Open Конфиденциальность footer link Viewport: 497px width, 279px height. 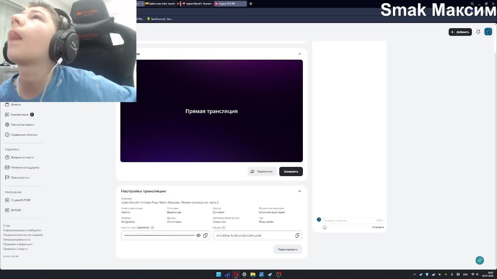[x=17, y=239]
